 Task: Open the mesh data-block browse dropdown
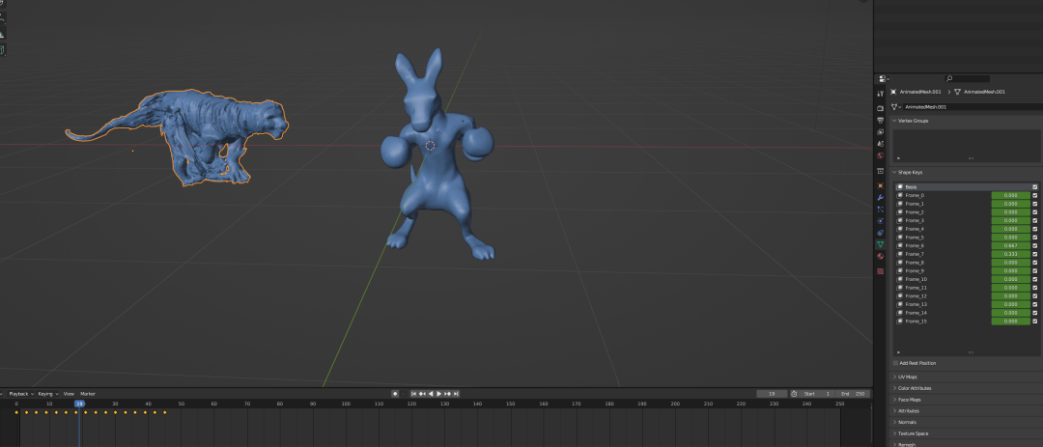[x=896, y=106]
